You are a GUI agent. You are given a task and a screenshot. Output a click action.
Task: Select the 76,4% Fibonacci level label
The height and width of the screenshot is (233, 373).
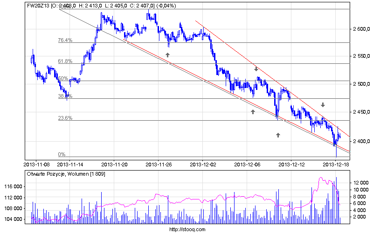coord(65,40)
